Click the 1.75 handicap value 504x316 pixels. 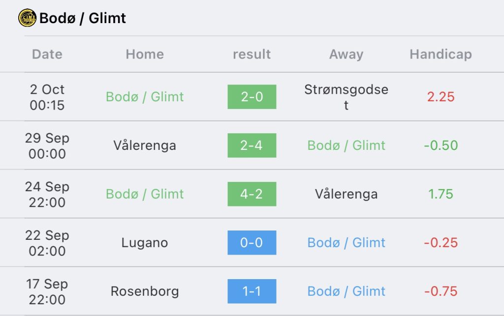click(441, 194)
